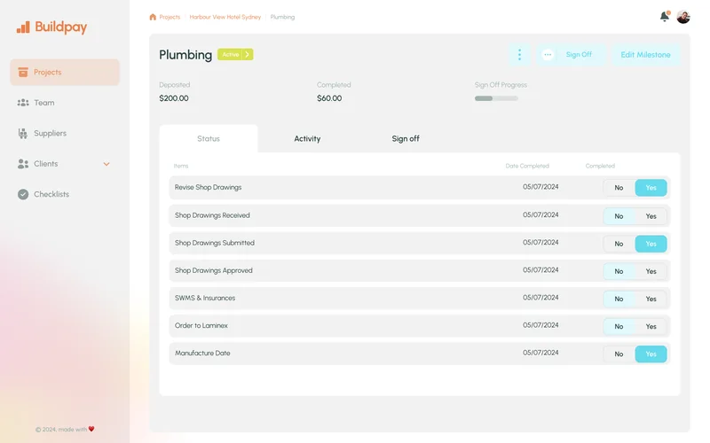Viewport: 710px width, 443px height.
Task: Open Team in the sidebar
Action: 65,103
